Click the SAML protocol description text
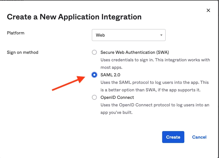The width and height of the screenshot is (219, 158). [154, 86]
